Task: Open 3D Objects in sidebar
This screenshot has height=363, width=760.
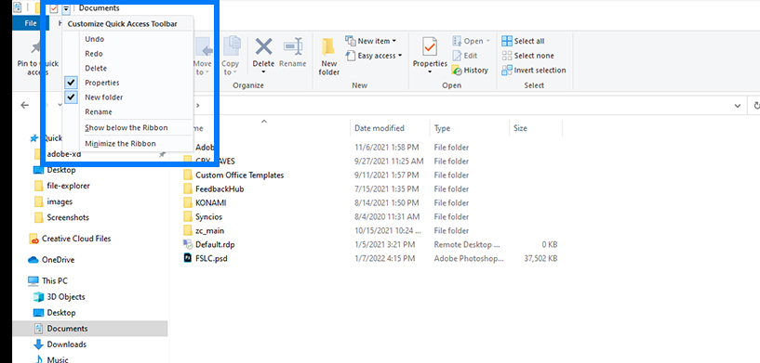Action: coord(66,297)
